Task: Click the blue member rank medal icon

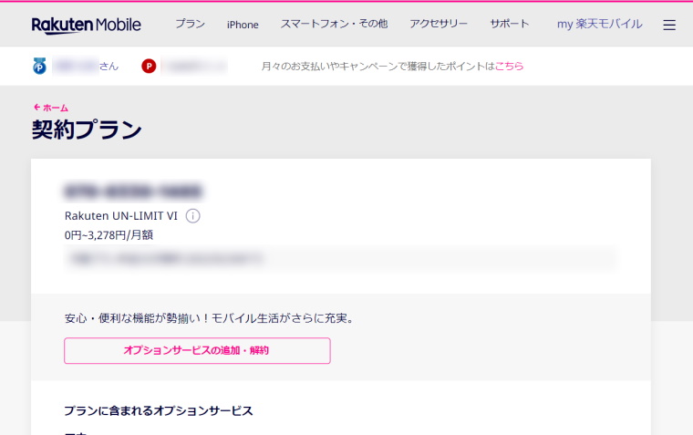Action: point(39,67)
